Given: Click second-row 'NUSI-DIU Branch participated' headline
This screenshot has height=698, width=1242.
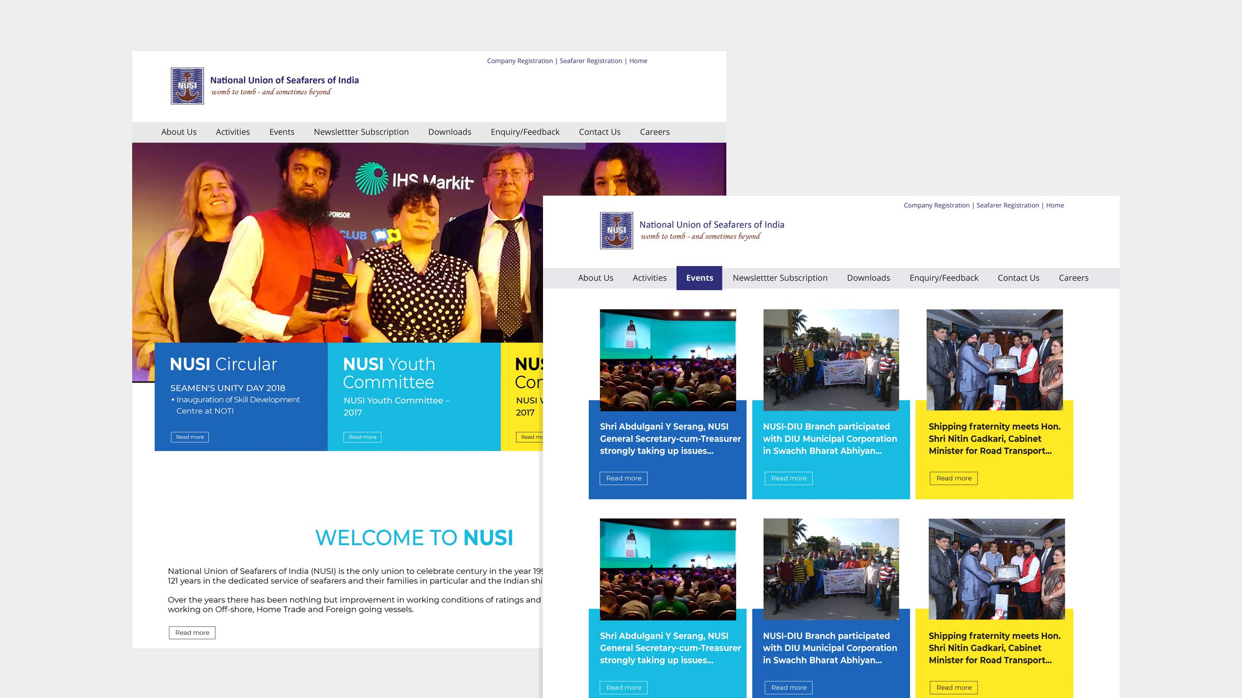Looking at the screenshot, I should pos(830,649).
